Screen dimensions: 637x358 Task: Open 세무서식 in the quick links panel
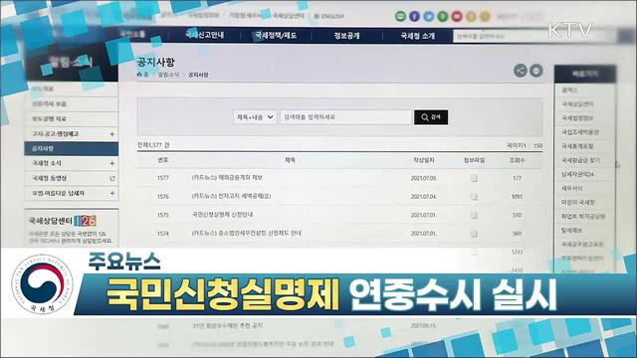tap(572, 188)
